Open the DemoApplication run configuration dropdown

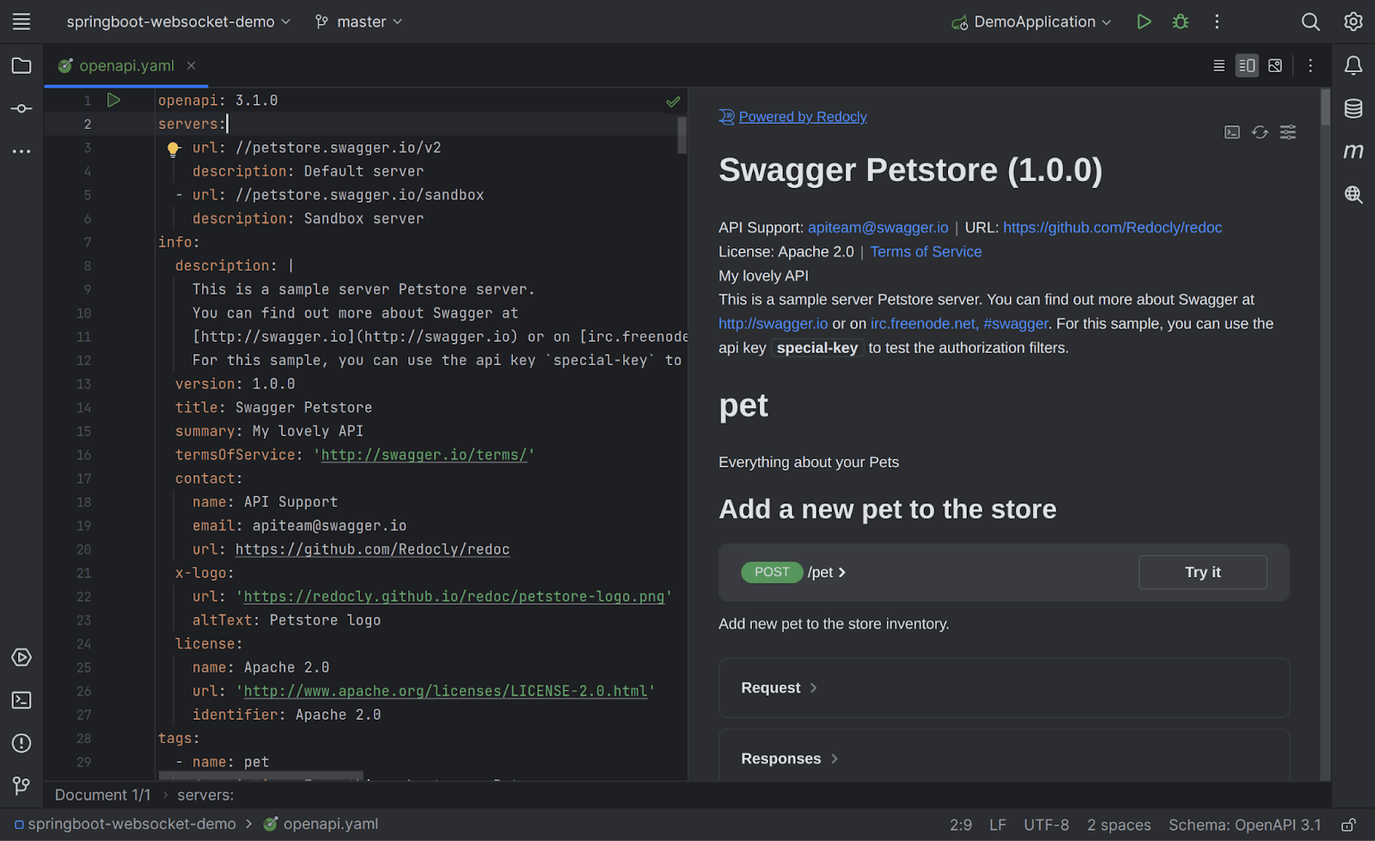tap(1030, 21)
